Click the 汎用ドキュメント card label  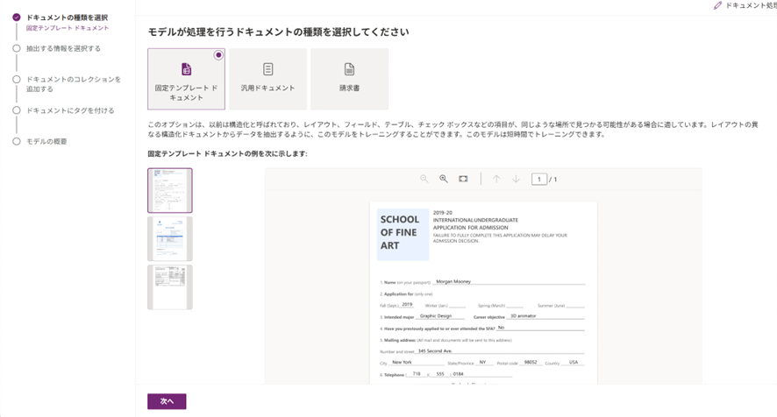(x=268, y=88)
